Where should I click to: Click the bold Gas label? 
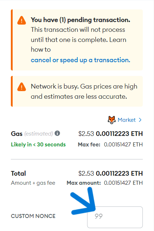(x=17, y=134)
